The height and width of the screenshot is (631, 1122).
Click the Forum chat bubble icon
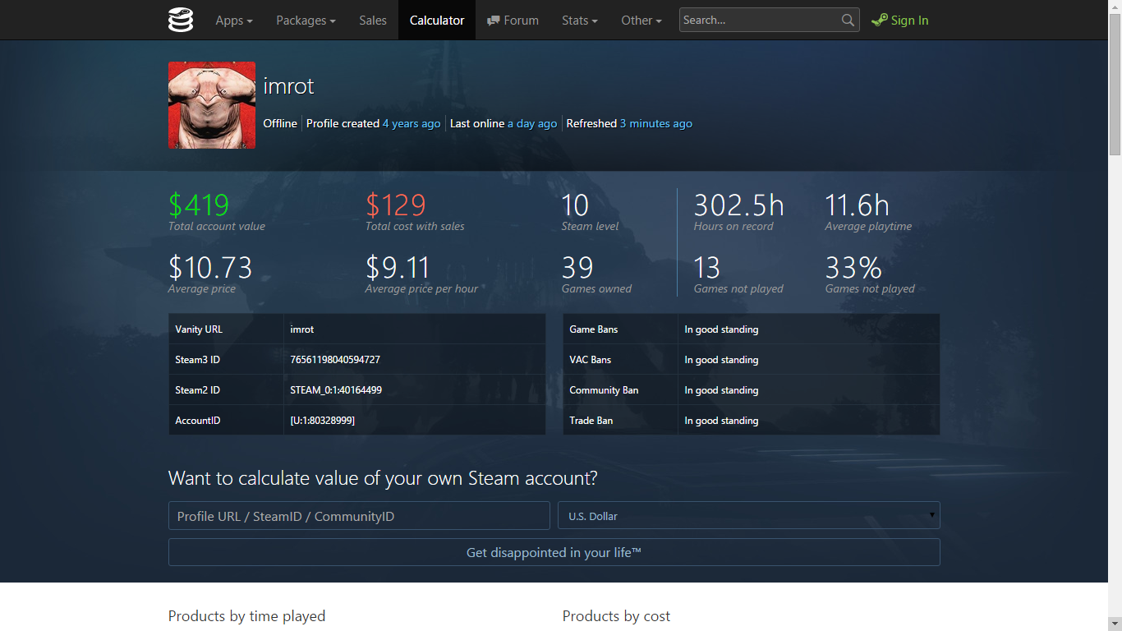click(x=494, y=21)
